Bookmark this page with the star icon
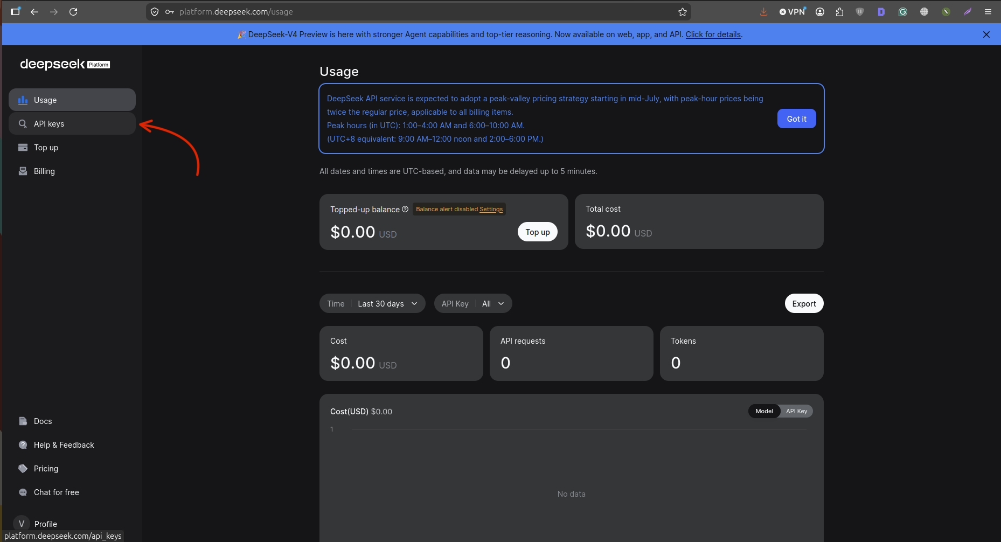 click(683, 12)
